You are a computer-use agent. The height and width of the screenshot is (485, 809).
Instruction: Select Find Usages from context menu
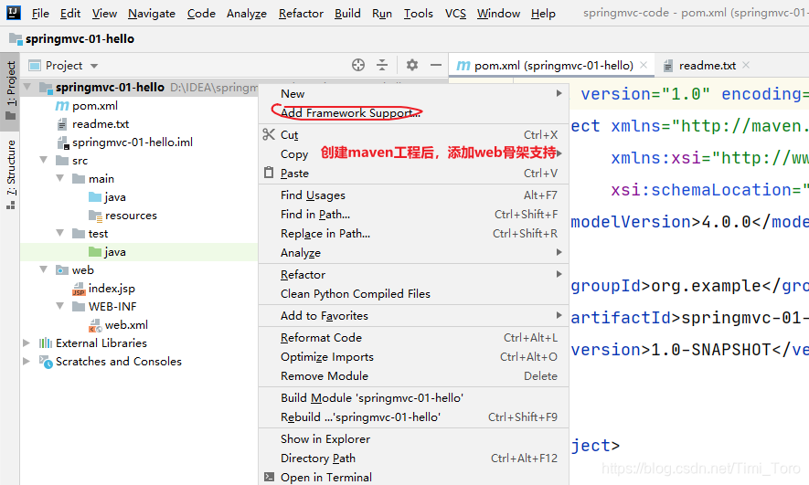pos(413,195)
